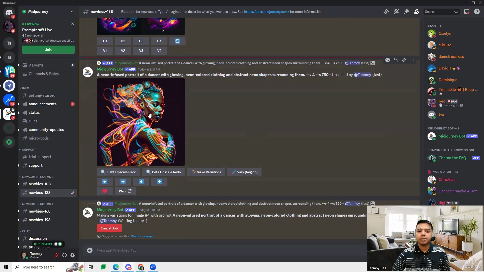
Task: Select the Midjourney sailboat server icon
Action: tap(9, 114)
